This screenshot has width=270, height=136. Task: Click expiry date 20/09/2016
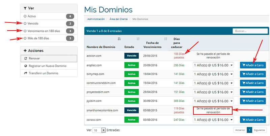tap(150, 65)
